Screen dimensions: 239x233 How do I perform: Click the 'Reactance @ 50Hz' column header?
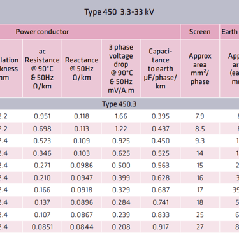pyautogui.click(x=82, y=69)
